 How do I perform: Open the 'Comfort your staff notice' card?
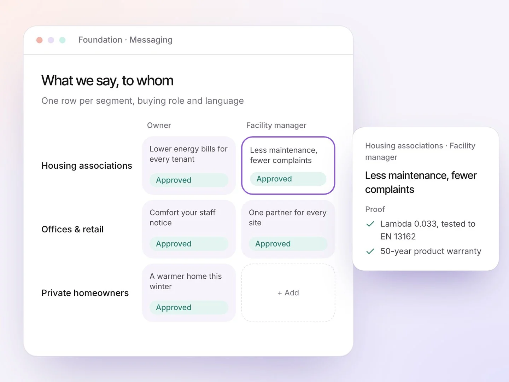click(189, 229)
